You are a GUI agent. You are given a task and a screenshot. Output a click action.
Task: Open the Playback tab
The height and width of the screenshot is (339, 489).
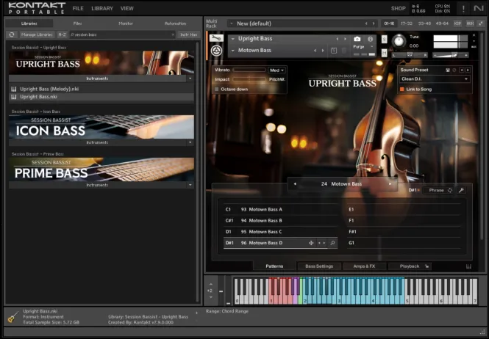(x=410, y=266)
